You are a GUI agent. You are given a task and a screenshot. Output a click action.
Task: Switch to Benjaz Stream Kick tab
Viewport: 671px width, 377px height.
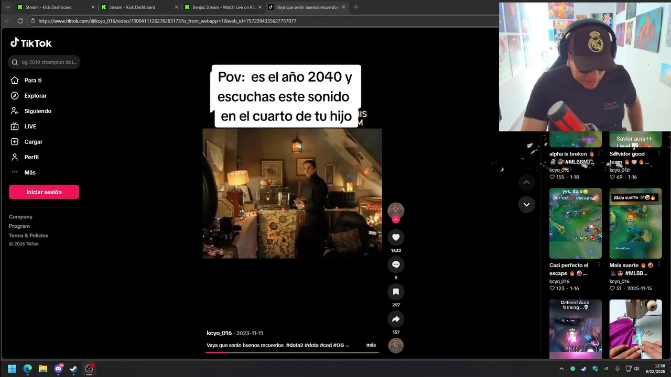point(223,7)
